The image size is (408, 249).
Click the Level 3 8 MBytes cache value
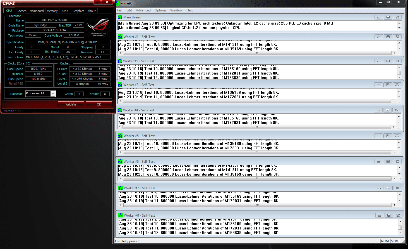[82, 84]
